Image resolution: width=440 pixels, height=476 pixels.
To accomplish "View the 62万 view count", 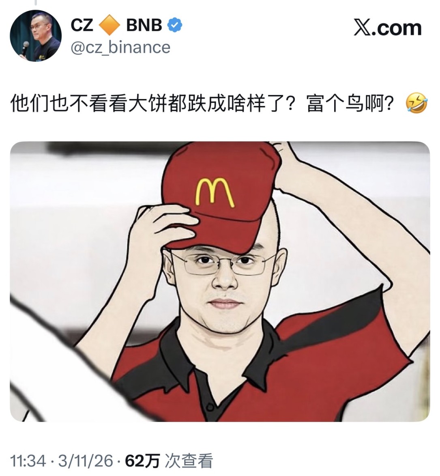I will click(142, 461).
